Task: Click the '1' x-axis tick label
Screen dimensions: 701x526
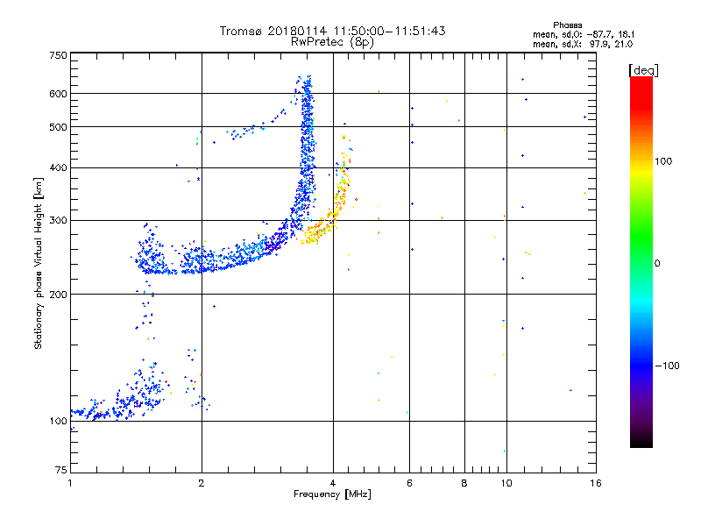Action: pos(70,483)
